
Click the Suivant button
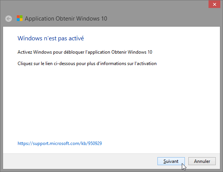[x=171, y=161]
